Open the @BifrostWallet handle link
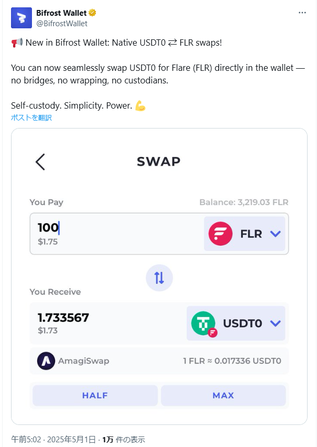The width and height of the screenshot is (317, 447). (62, 24)
